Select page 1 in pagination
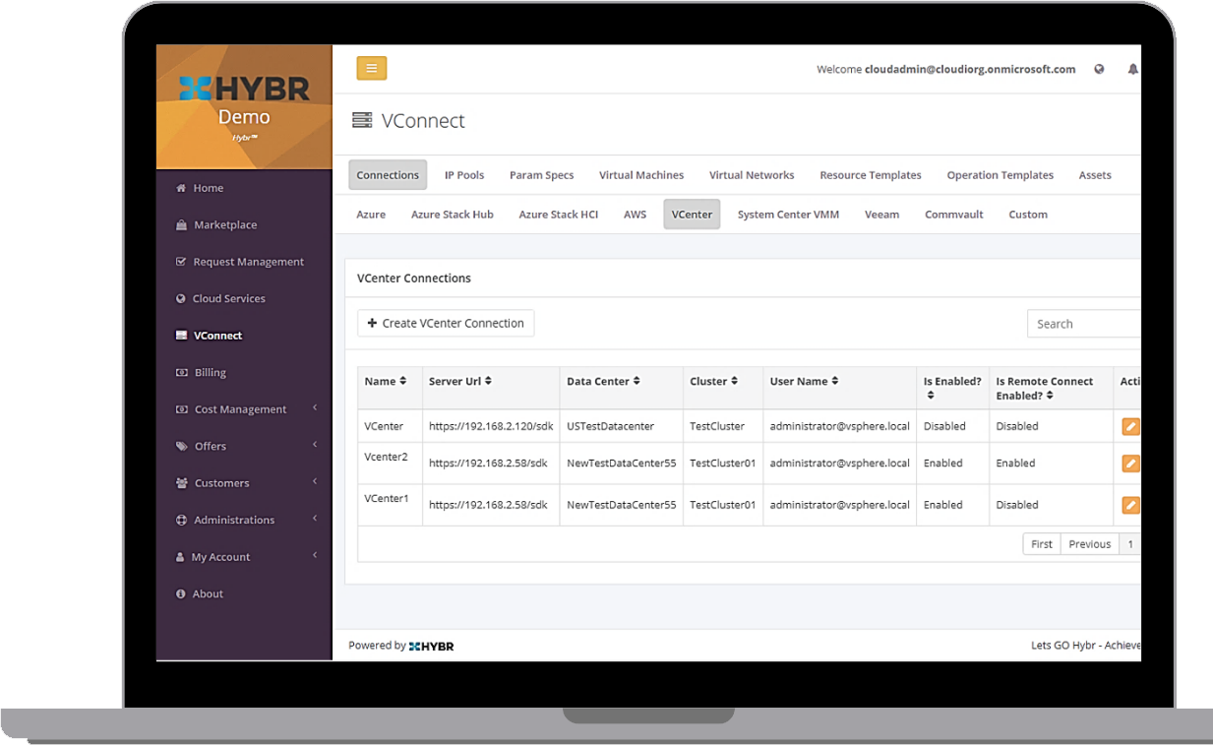This screenshot has height=745, width=1213. click(1130, 544)
